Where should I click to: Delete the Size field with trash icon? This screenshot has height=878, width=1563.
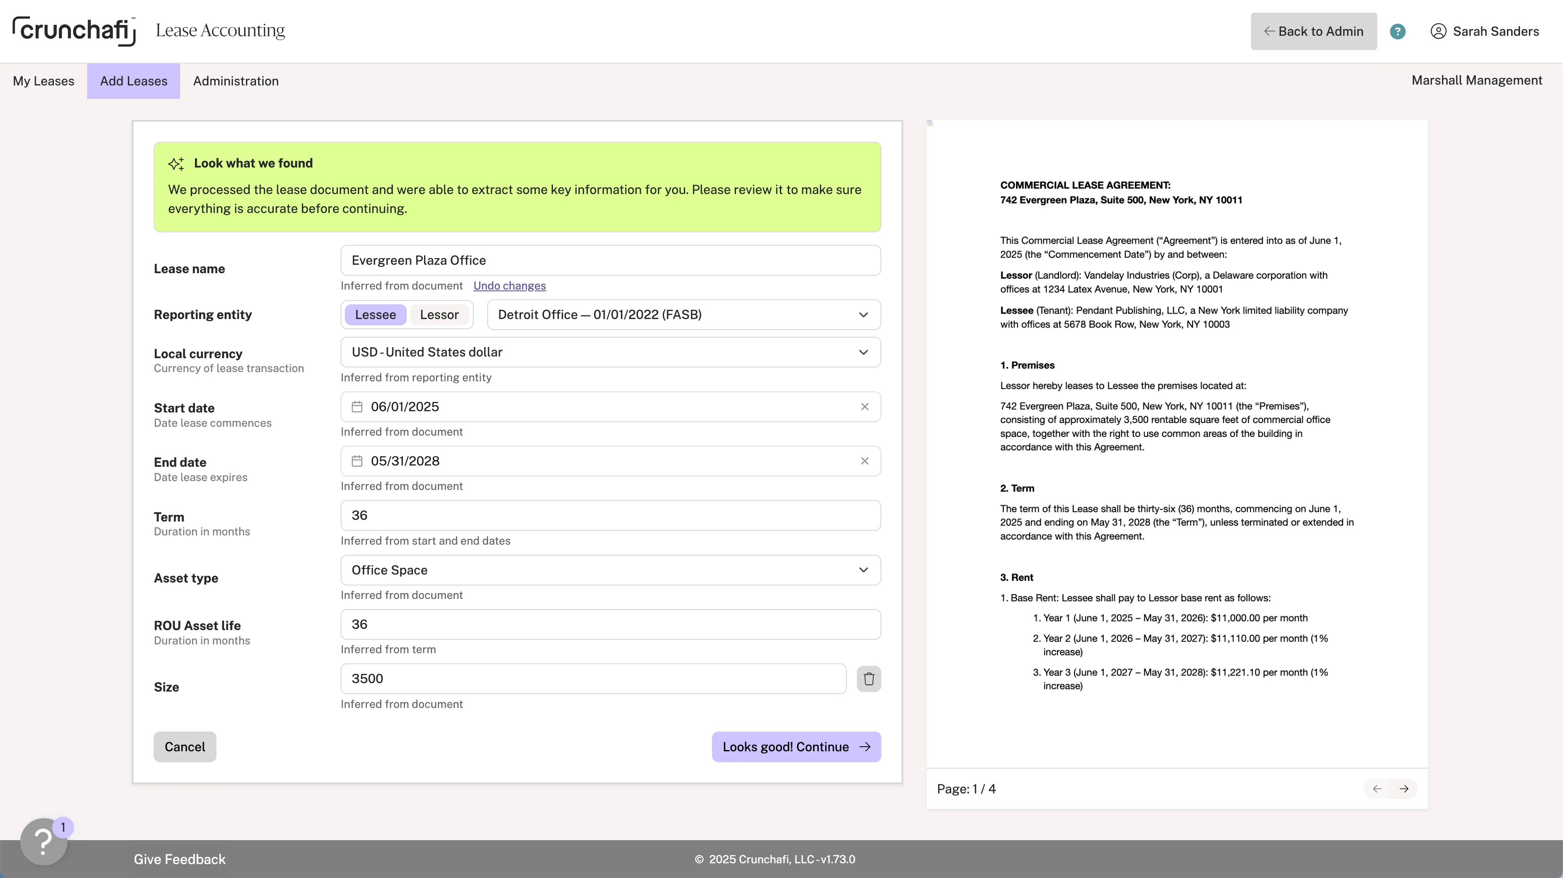click(x=868, y=678)
